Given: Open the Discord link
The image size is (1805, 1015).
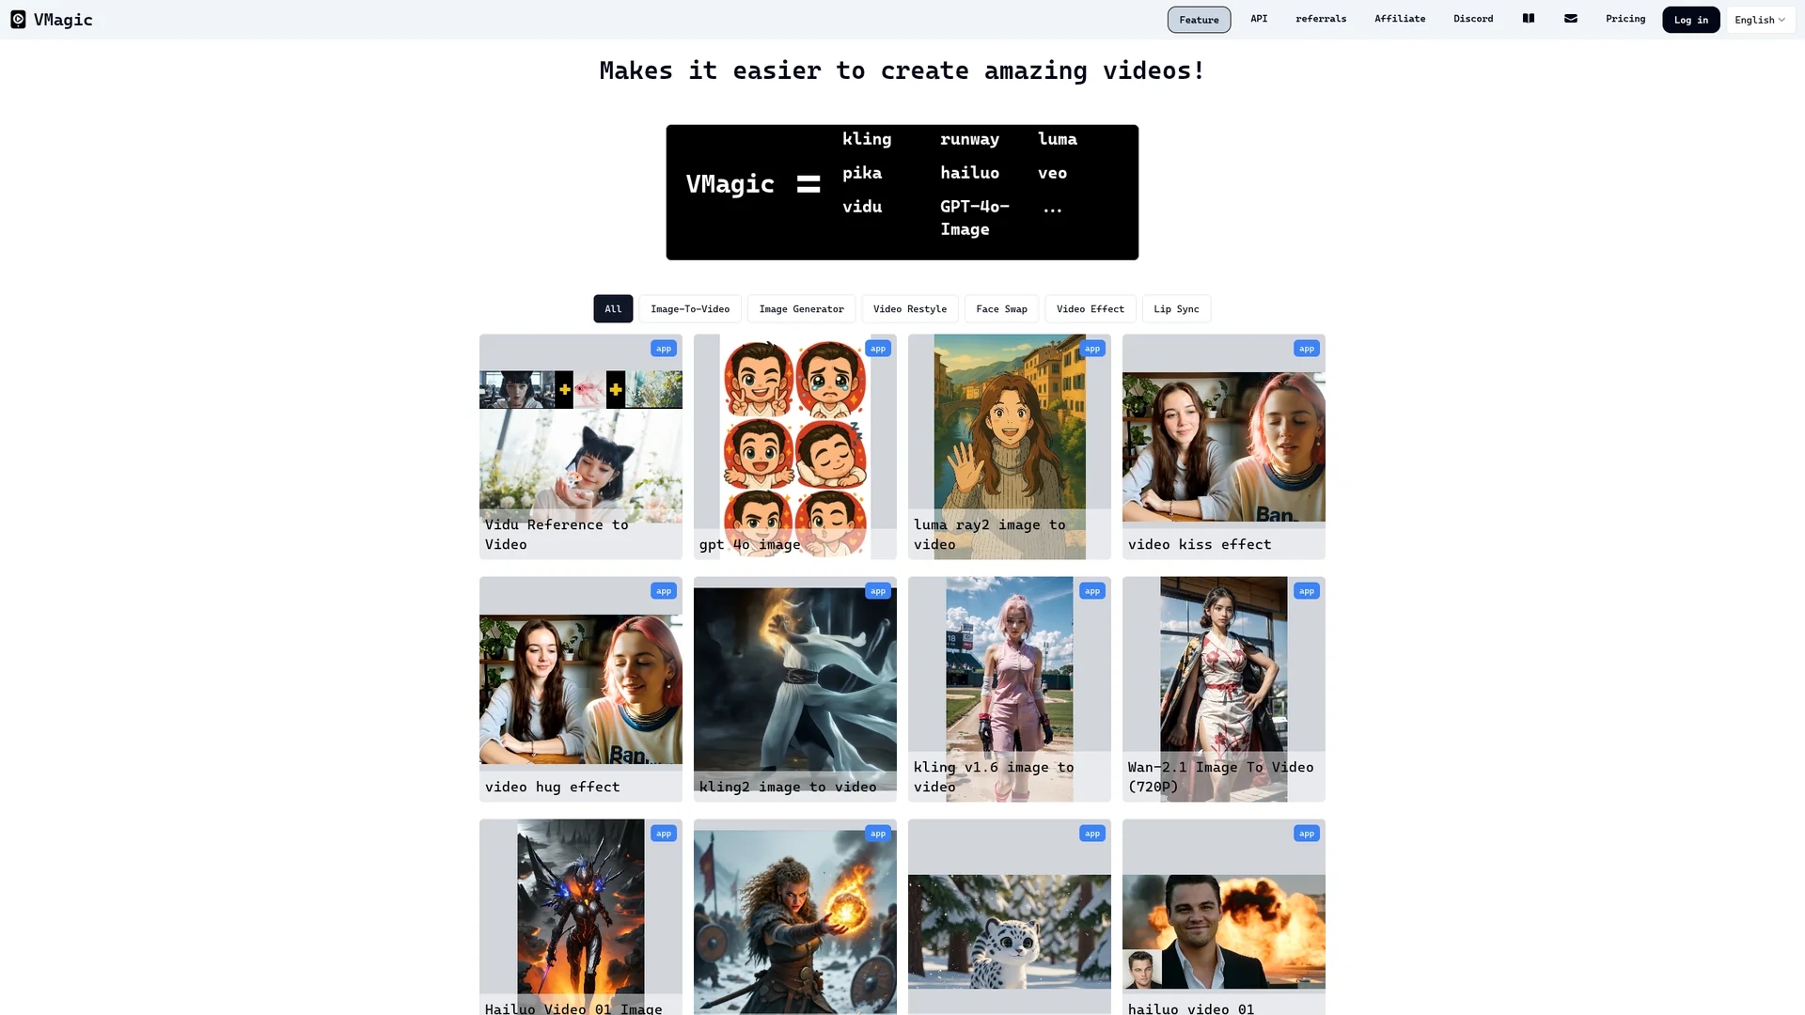Looking at the screenshot, I should (x=1473, y=19).
